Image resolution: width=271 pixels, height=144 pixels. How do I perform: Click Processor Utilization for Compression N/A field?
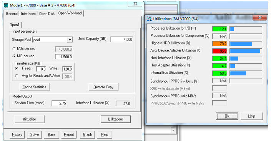219,36
